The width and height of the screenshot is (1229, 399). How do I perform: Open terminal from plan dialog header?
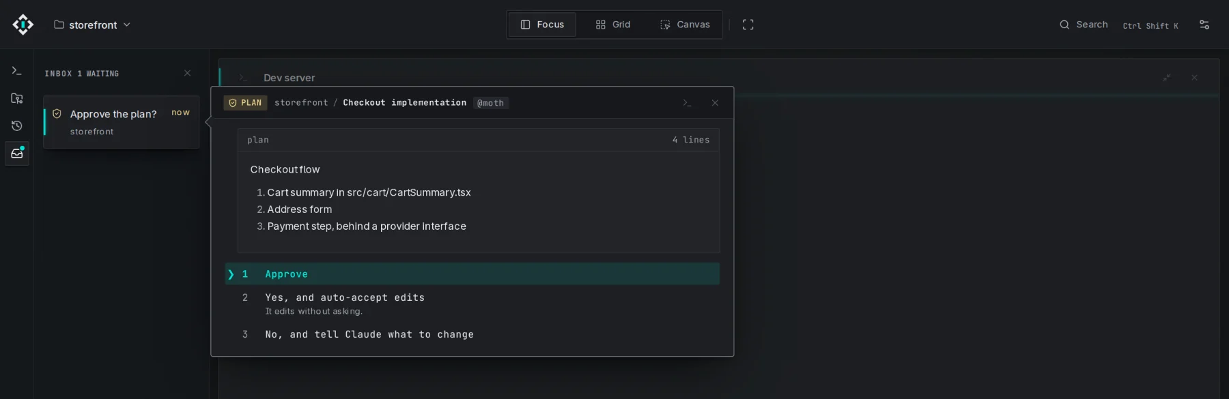coord(687,103)
